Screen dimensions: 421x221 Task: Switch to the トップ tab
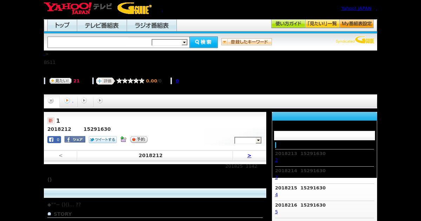[x=62, y=25]
